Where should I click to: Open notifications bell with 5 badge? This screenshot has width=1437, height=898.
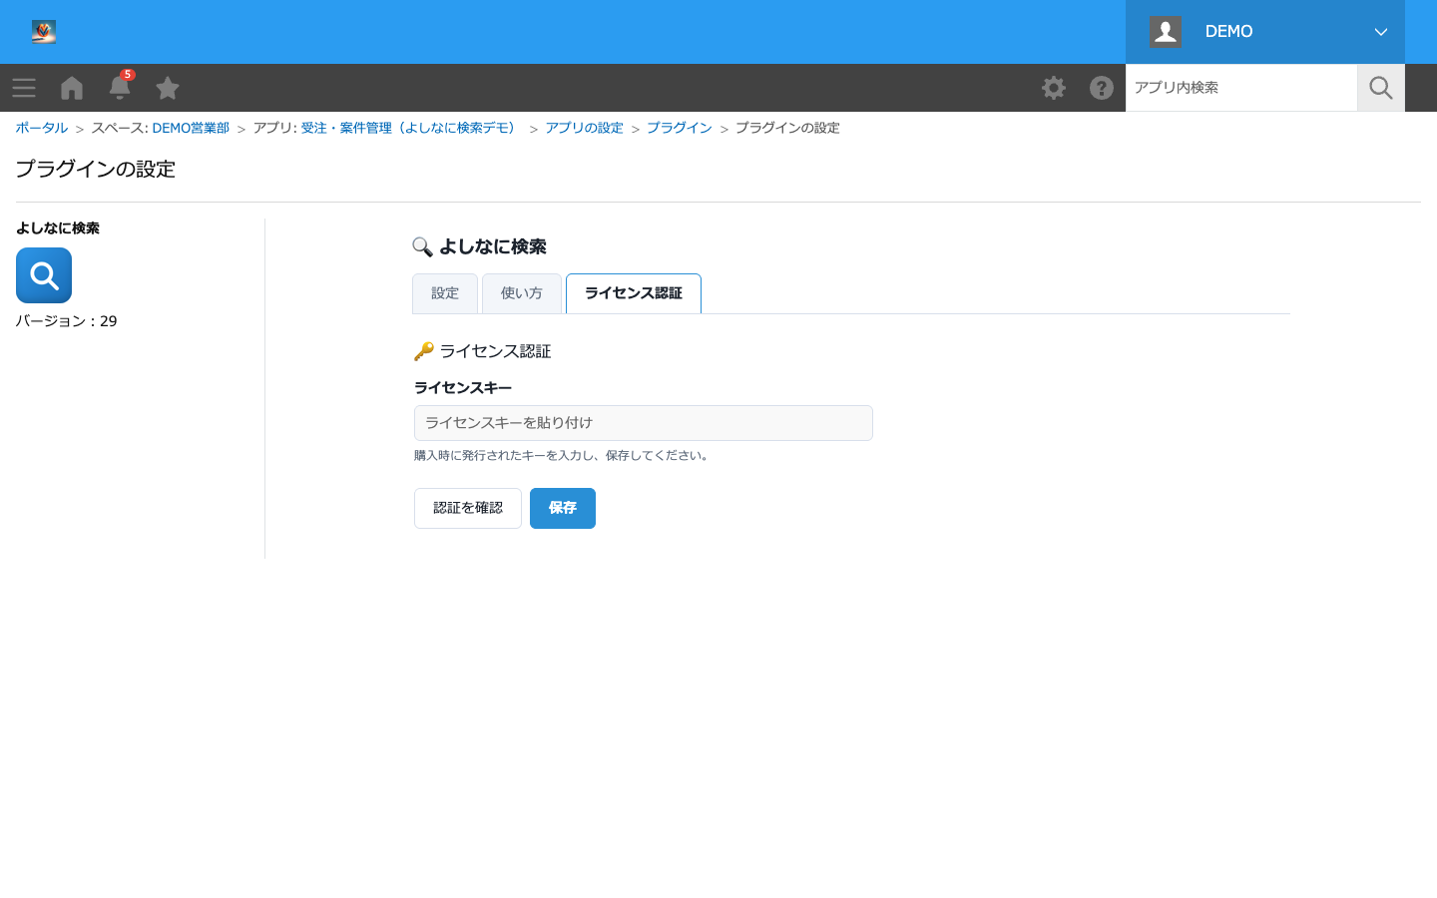(x=120, y=87)
